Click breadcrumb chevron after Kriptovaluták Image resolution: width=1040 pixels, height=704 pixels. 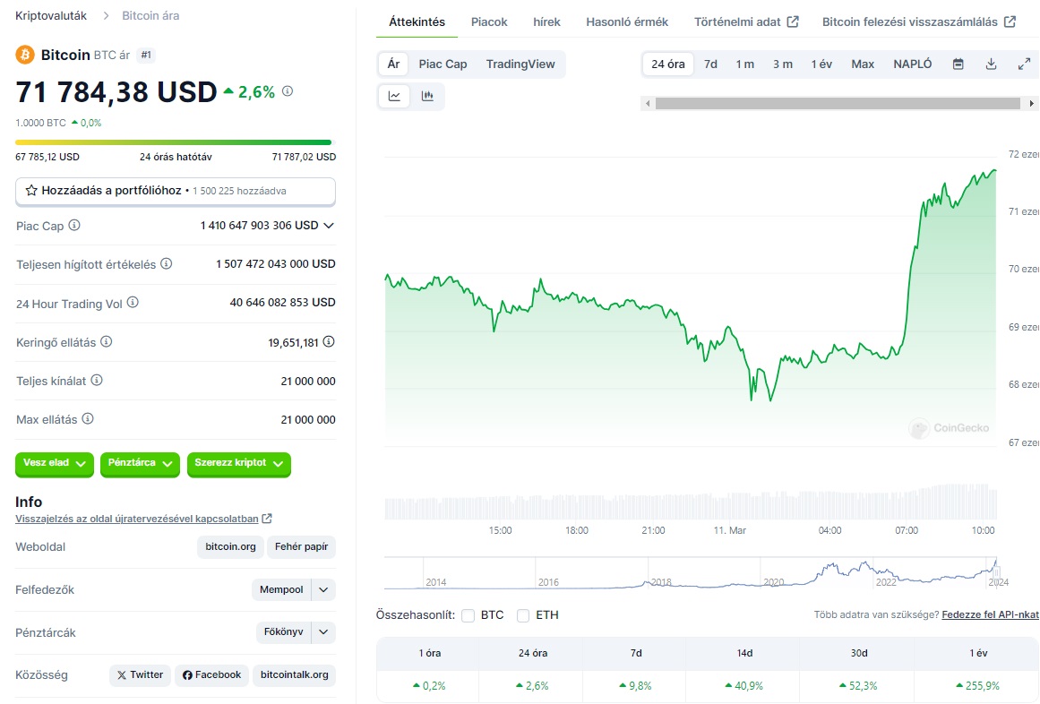click(106, 16)
